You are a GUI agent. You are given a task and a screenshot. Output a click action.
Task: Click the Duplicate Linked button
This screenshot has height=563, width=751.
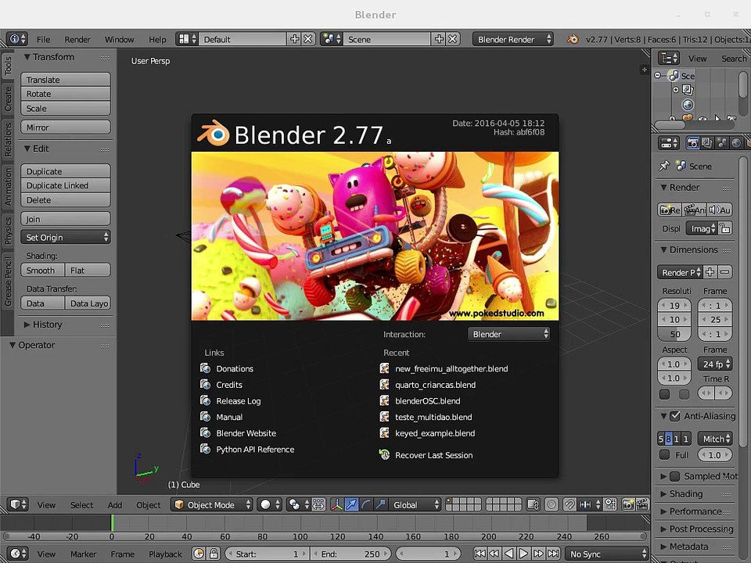[66, 185]
